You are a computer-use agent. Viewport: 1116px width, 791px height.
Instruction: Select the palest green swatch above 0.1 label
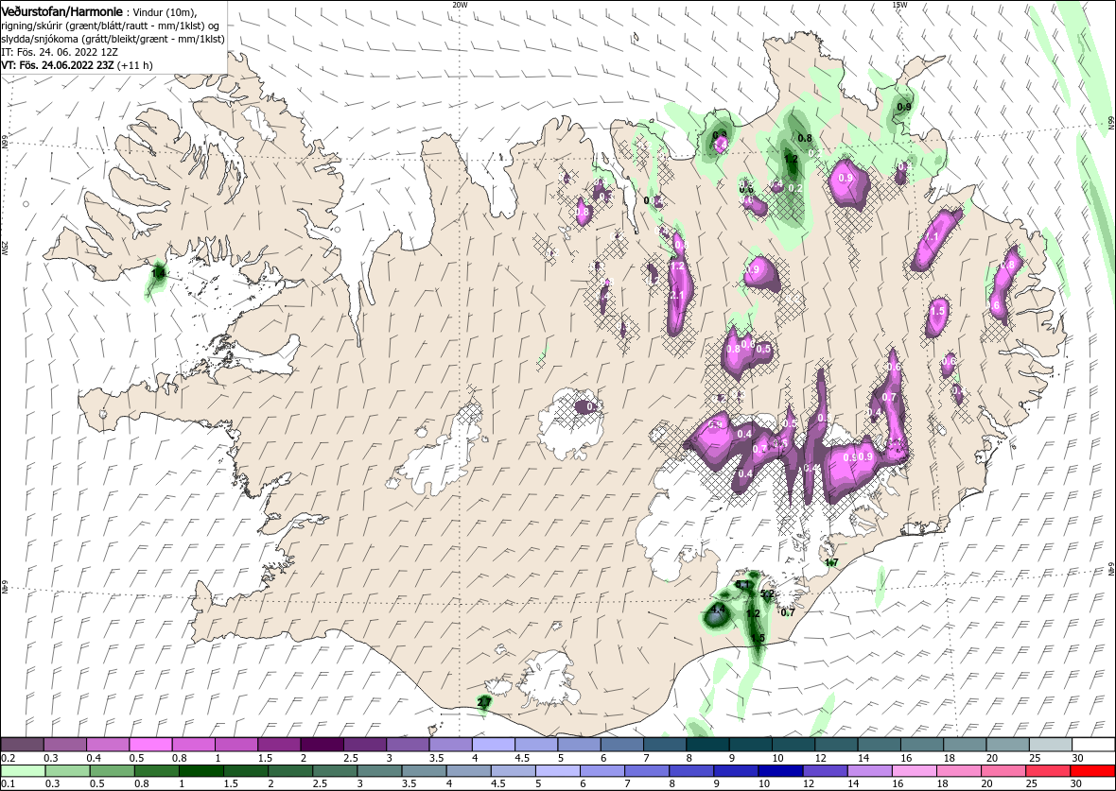coord(24,772)
